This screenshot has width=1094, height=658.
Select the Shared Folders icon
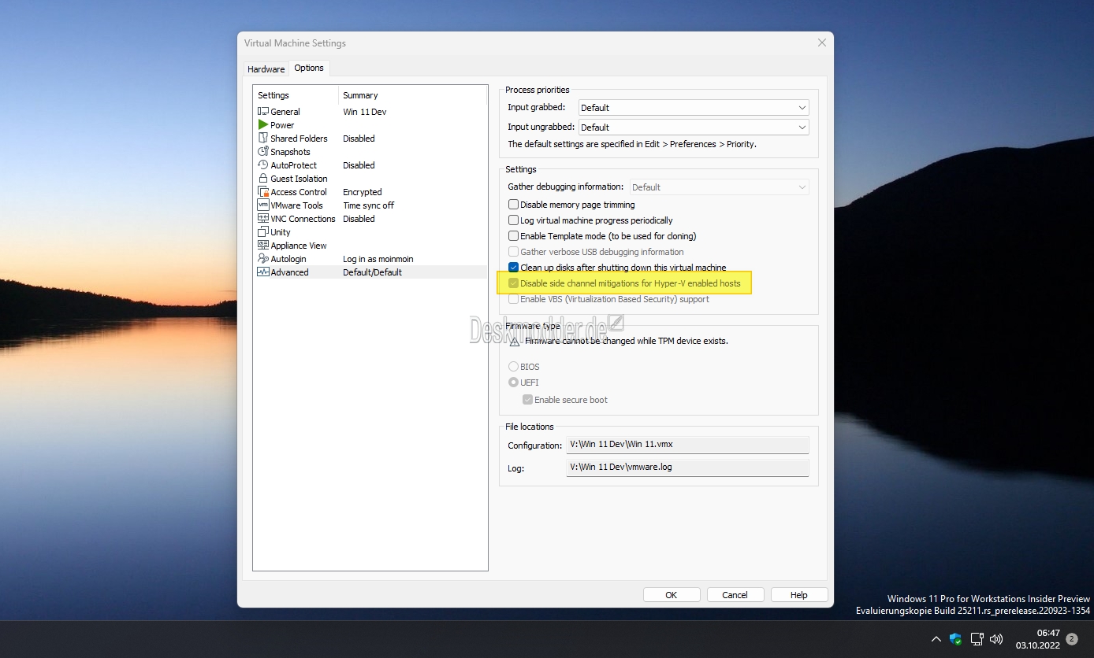[263, 139]
